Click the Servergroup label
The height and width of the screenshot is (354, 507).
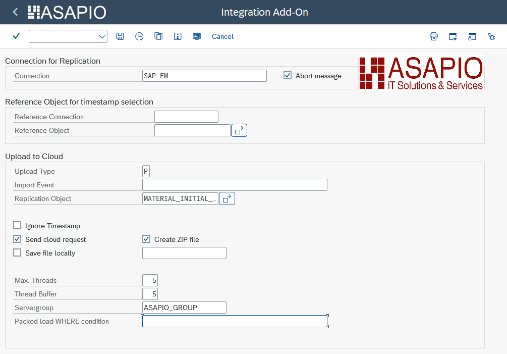[x=34, y=308]
